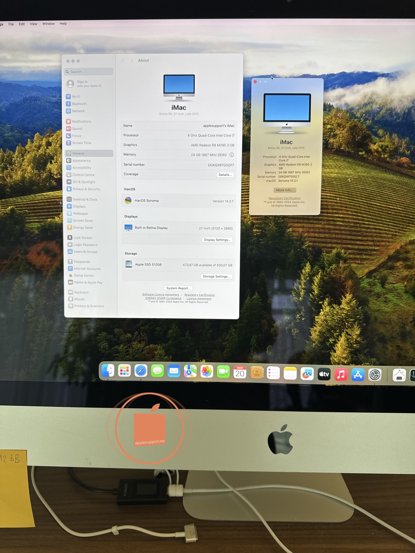Viewport: 415px width, 553px height.
Task: Open Launchpad from the Dock
Action: [124, 371]
